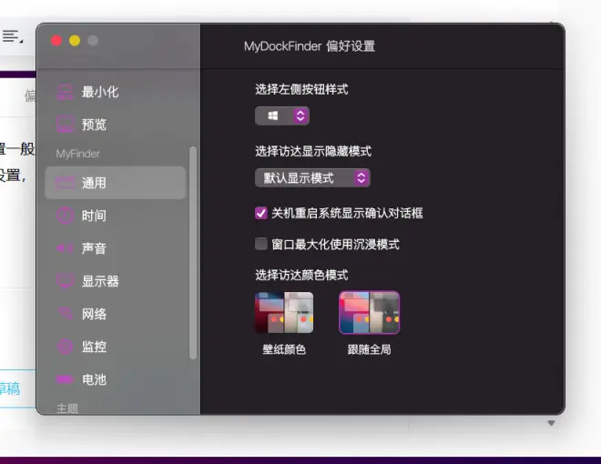Click the MyDockFinder 偏好设置 title
Image resolution: width=601 pixels, height=464 pixels.
(310, 46)
